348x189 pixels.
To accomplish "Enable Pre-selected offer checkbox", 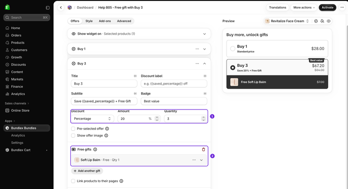I will 73,129.
